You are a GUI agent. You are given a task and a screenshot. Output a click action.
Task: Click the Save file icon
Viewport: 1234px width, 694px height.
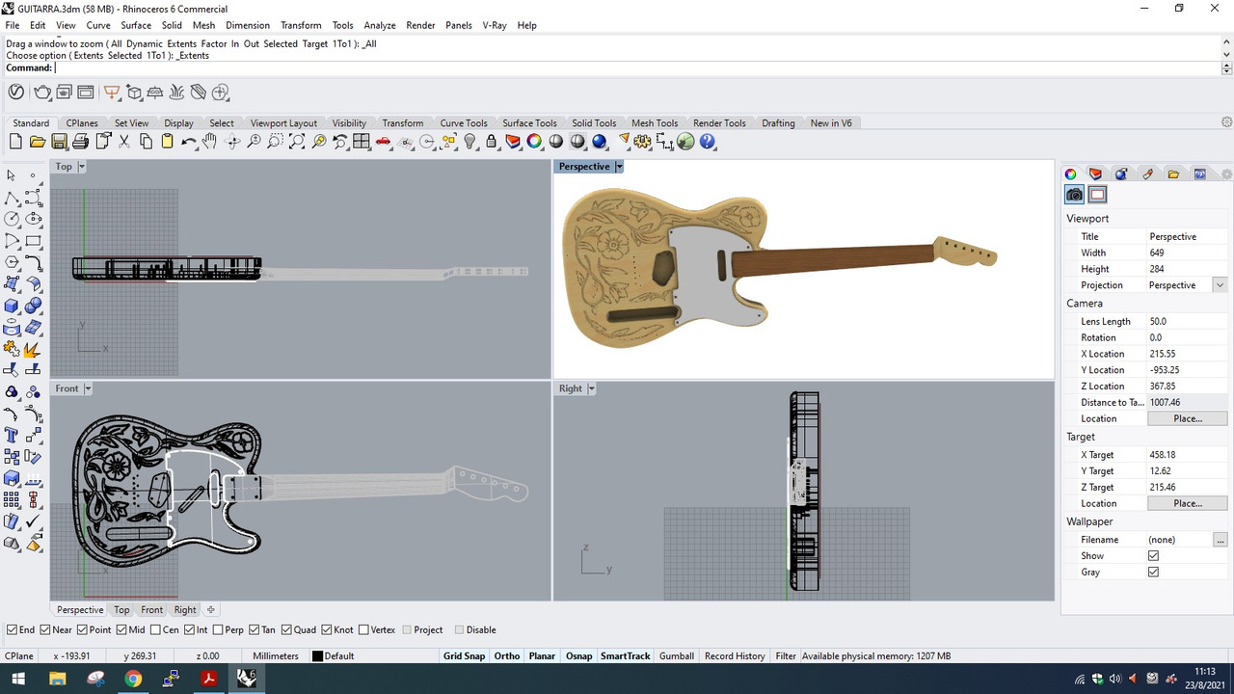59,142
